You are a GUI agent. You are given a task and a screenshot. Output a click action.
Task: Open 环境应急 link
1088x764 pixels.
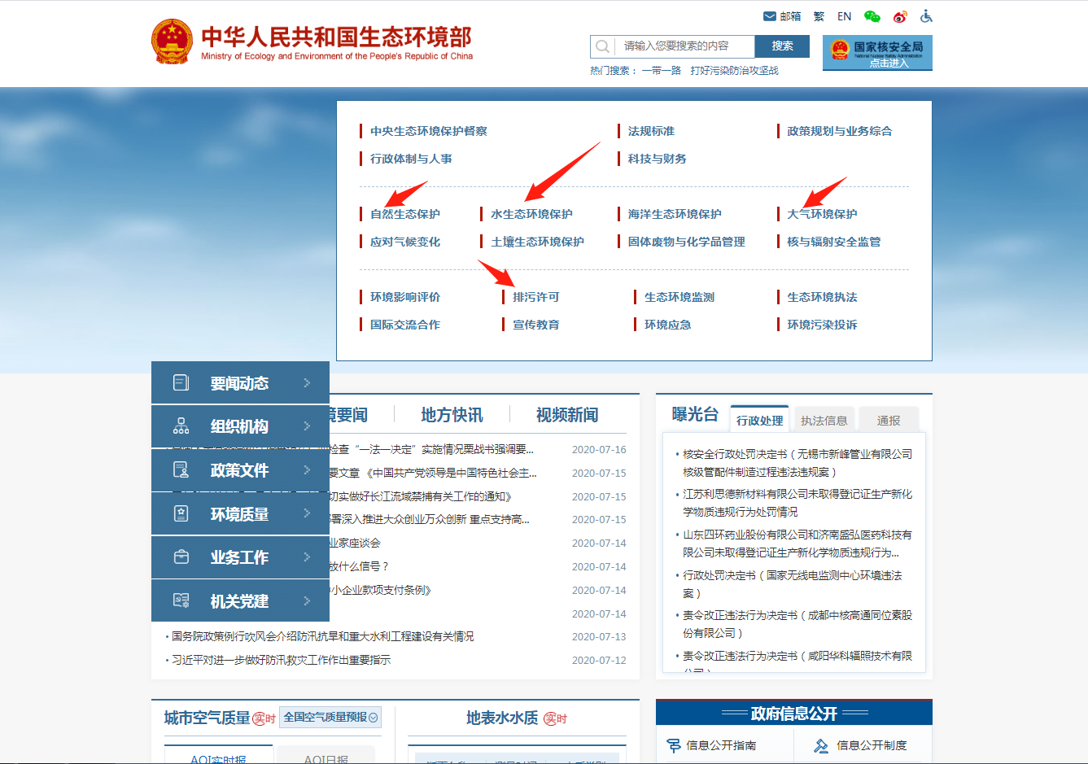coord(668,325)
